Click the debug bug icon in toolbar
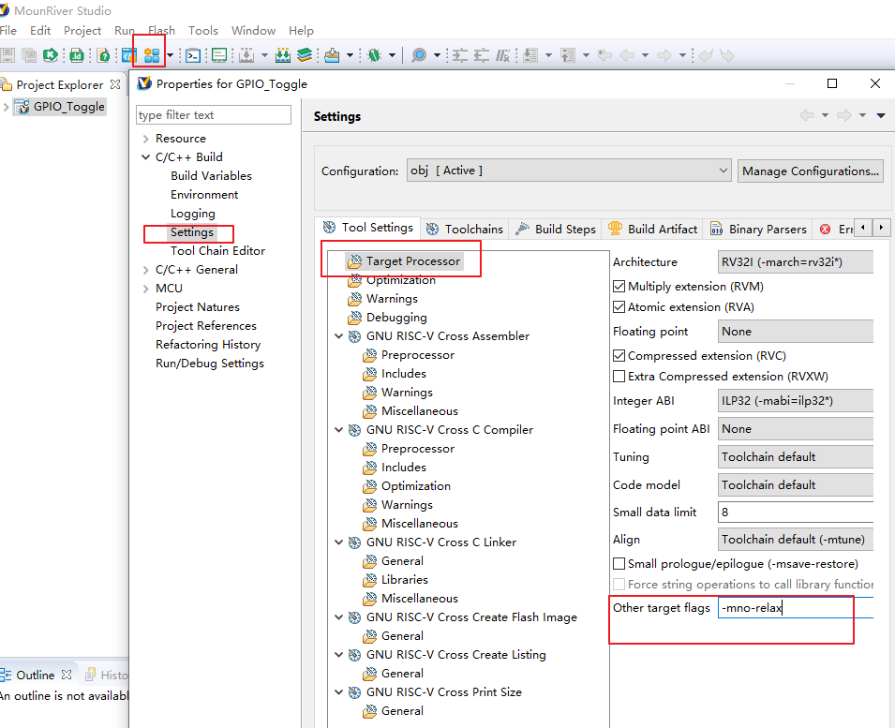Image resolution: width=895 pixels, height=728 pixels. click(374, 55)
